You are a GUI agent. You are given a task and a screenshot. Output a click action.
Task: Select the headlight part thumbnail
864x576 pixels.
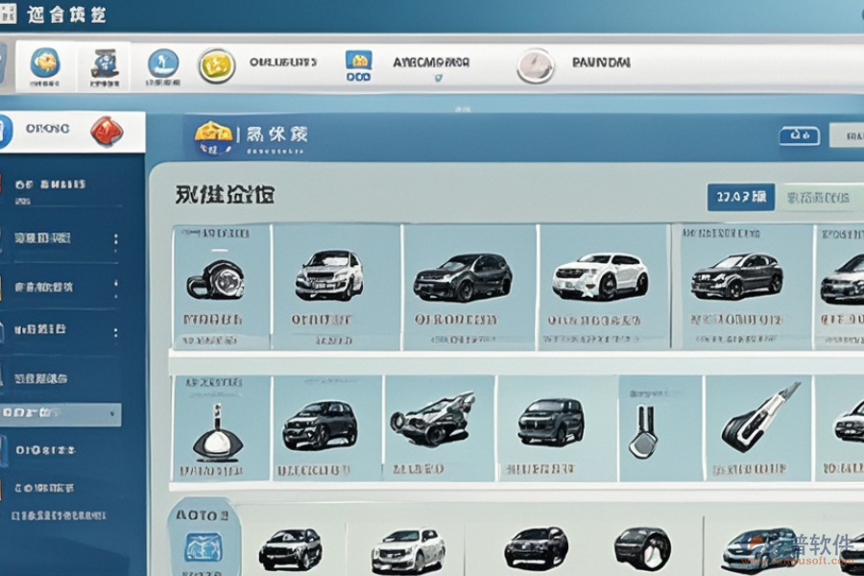pyautogui.click(x=216, y=278)
